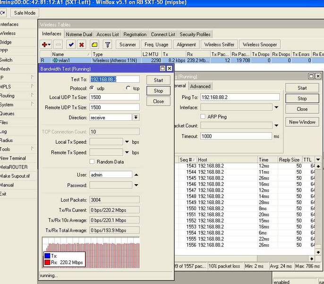Open the Registration tab
The height and width of the screenshot is (284, 324).
(135, 35)
